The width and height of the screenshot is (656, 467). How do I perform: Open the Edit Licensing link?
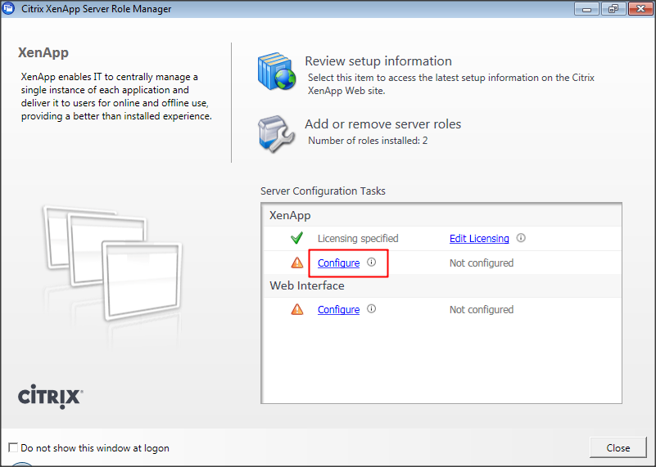click(479, 239)
